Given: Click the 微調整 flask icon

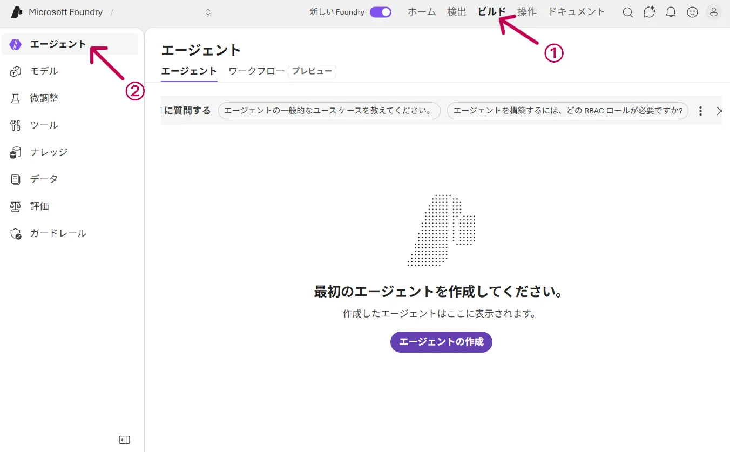Looking at the screenshot, I should [x=16, y=98].
